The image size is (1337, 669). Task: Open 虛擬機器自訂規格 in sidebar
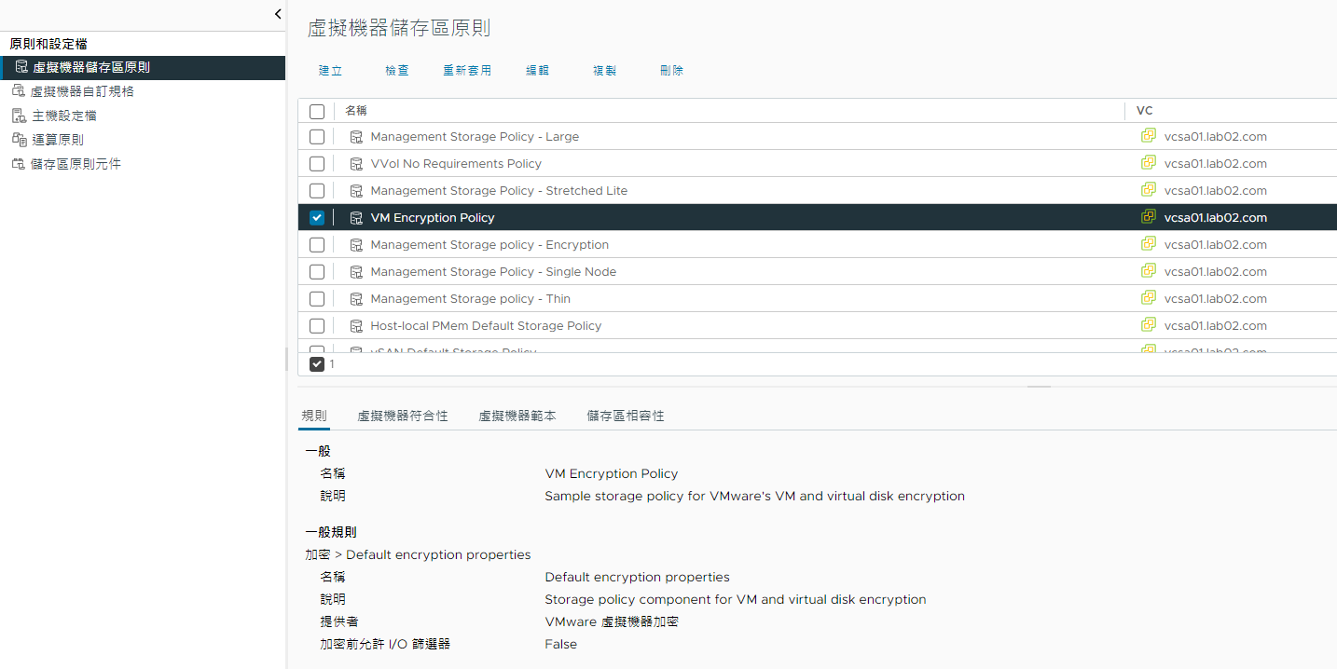(x=82, y=91)
